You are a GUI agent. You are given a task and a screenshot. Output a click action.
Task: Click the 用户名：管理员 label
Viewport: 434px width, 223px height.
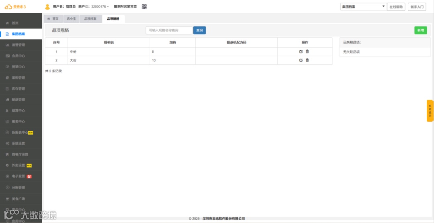pyautogui.click(x=64, y=7)
